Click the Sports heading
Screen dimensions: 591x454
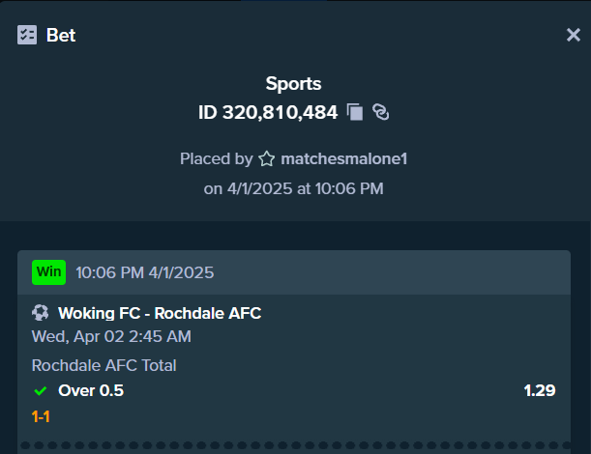[x=294, y=84]
